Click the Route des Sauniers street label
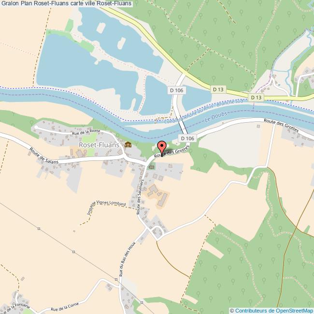Image resolution: width=314 pixels, height=314 pixels. point(140,197)
